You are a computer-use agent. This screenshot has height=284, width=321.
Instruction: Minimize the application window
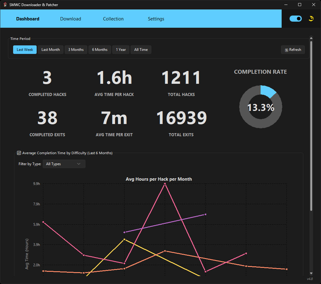point(286,5)
